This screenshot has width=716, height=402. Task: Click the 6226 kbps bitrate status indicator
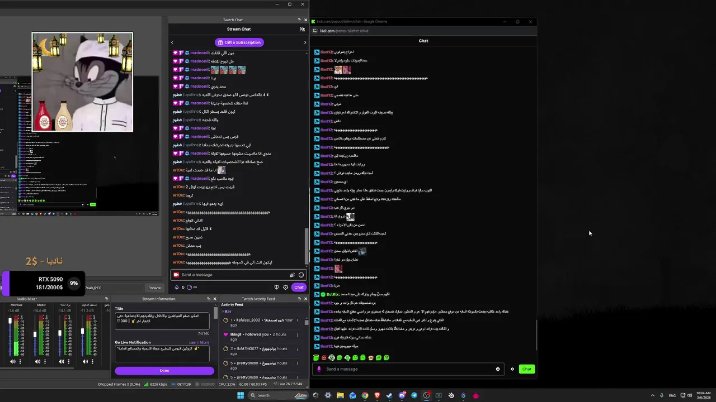tap(156, 384)
